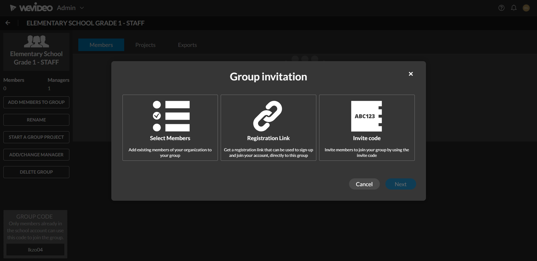The image size is (537, 261).
Task: Select the group code lkzo04 field
Action: pyautogui.click(x=36, y=249)
